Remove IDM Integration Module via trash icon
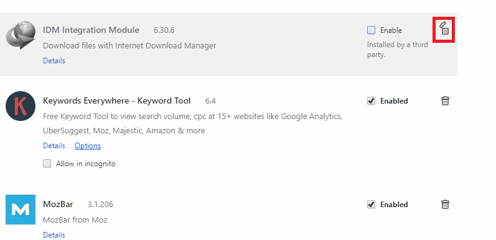Viewport: 496px width, 240px height. 444,29
